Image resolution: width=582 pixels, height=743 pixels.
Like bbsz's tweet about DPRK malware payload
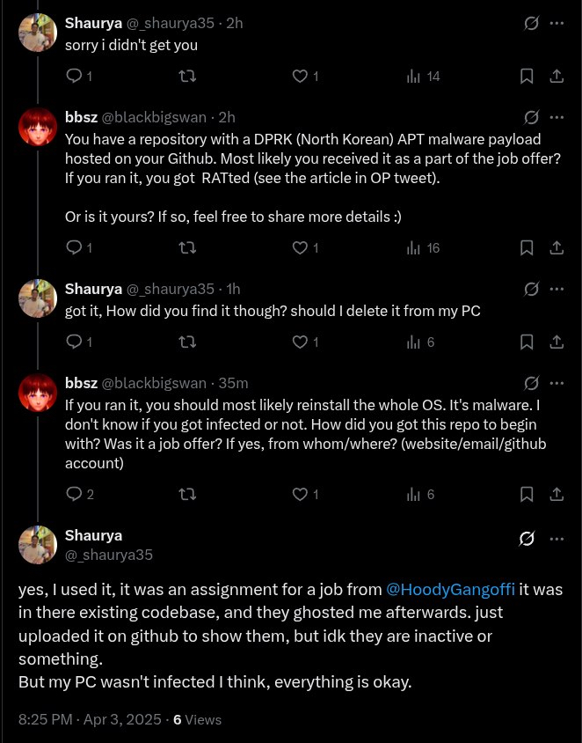[300, 248]
